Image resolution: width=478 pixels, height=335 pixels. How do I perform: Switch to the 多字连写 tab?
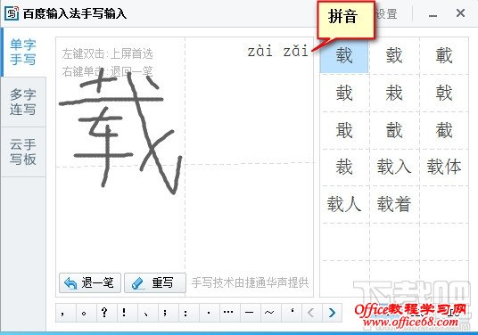click(23, 102)
